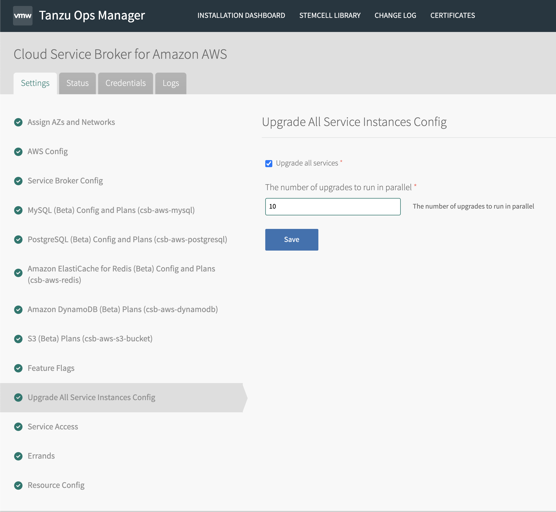The width and height of the screenshot is (556, 512).
Task: Click the Status tab
Action: pos(77,83)
